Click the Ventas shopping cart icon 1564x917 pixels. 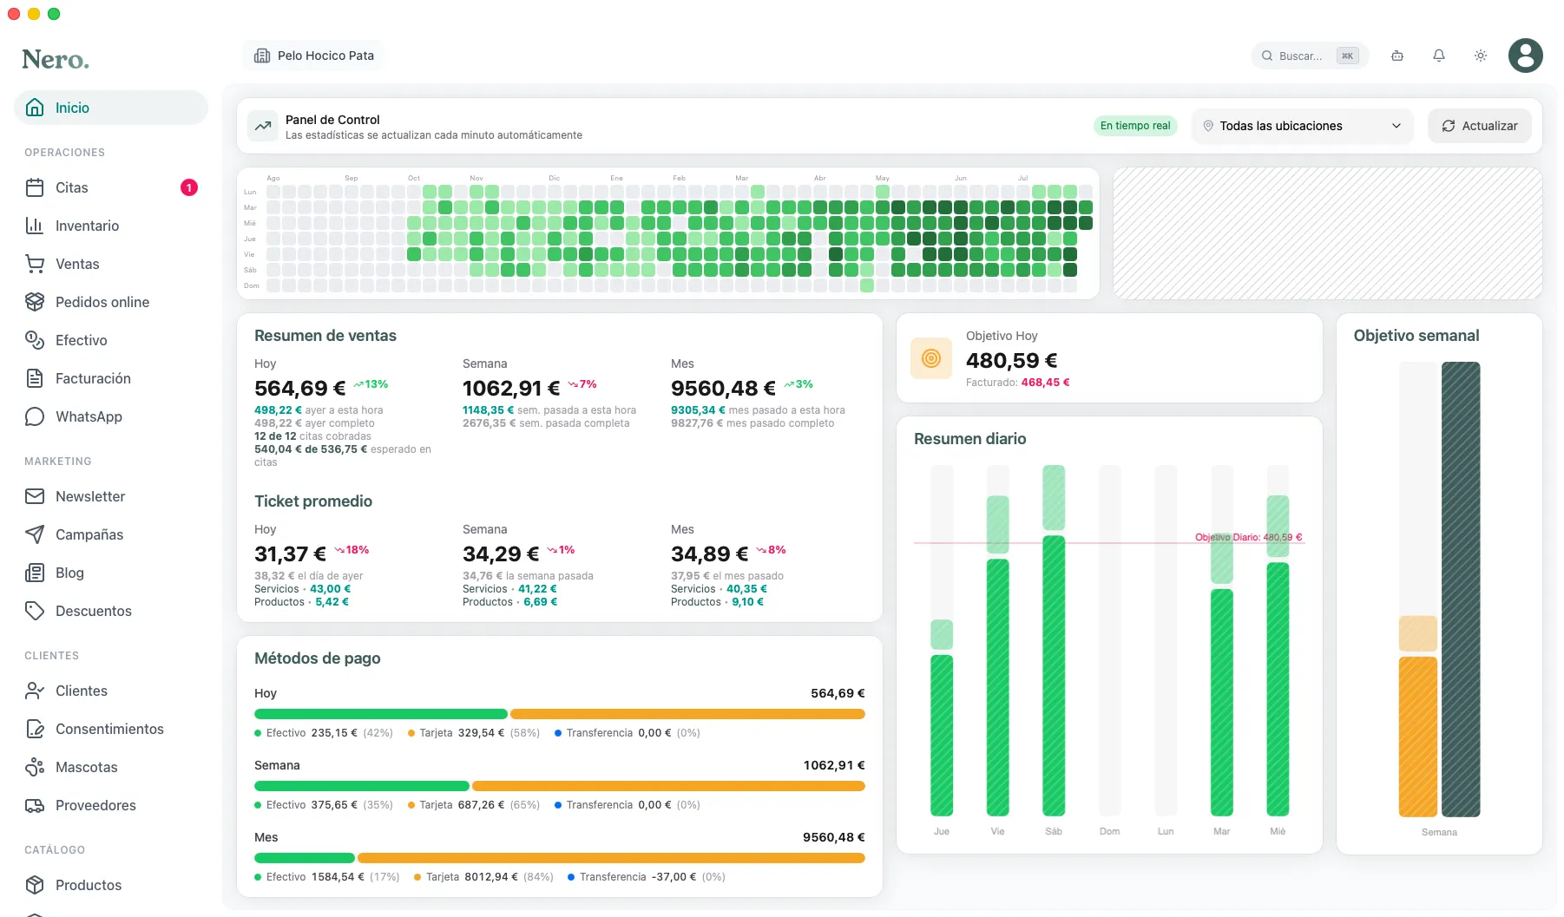35,264
